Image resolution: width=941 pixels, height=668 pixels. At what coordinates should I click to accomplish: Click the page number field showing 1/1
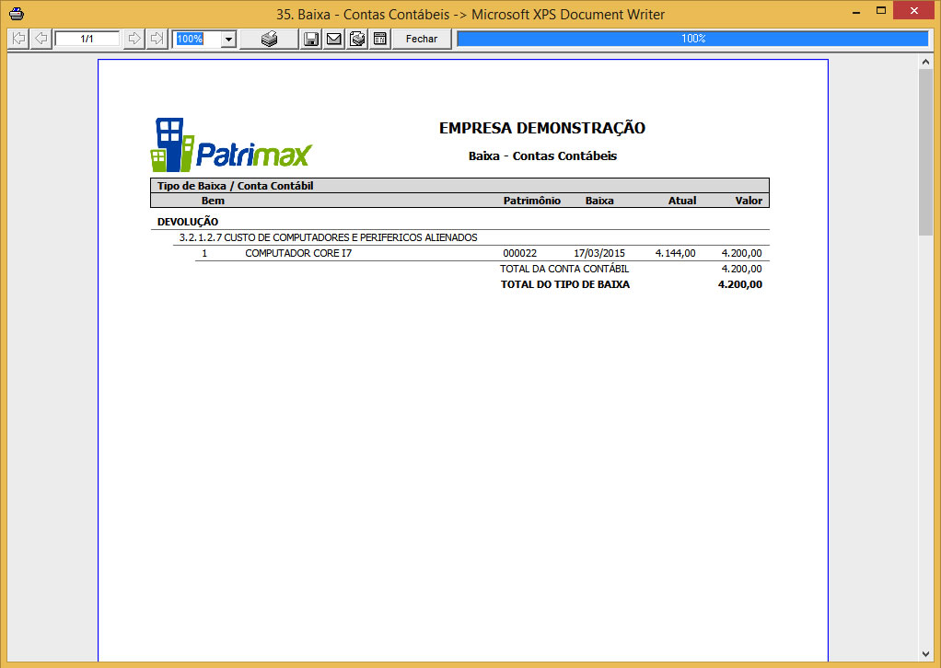click(87, 39)
